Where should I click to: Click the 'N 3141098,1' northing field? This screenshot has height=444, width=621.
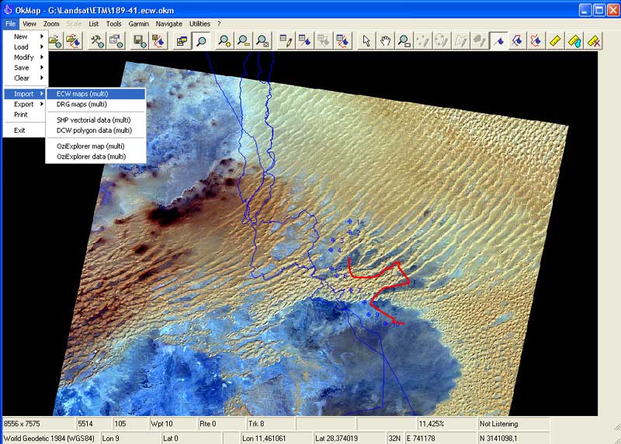(x=514, y=439)
